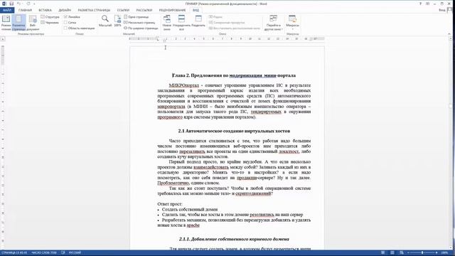Switch to the РЕЦЕНЗИРОВАНИЕ tab
This screenshot has height=256, width=455.
[172, 10]
